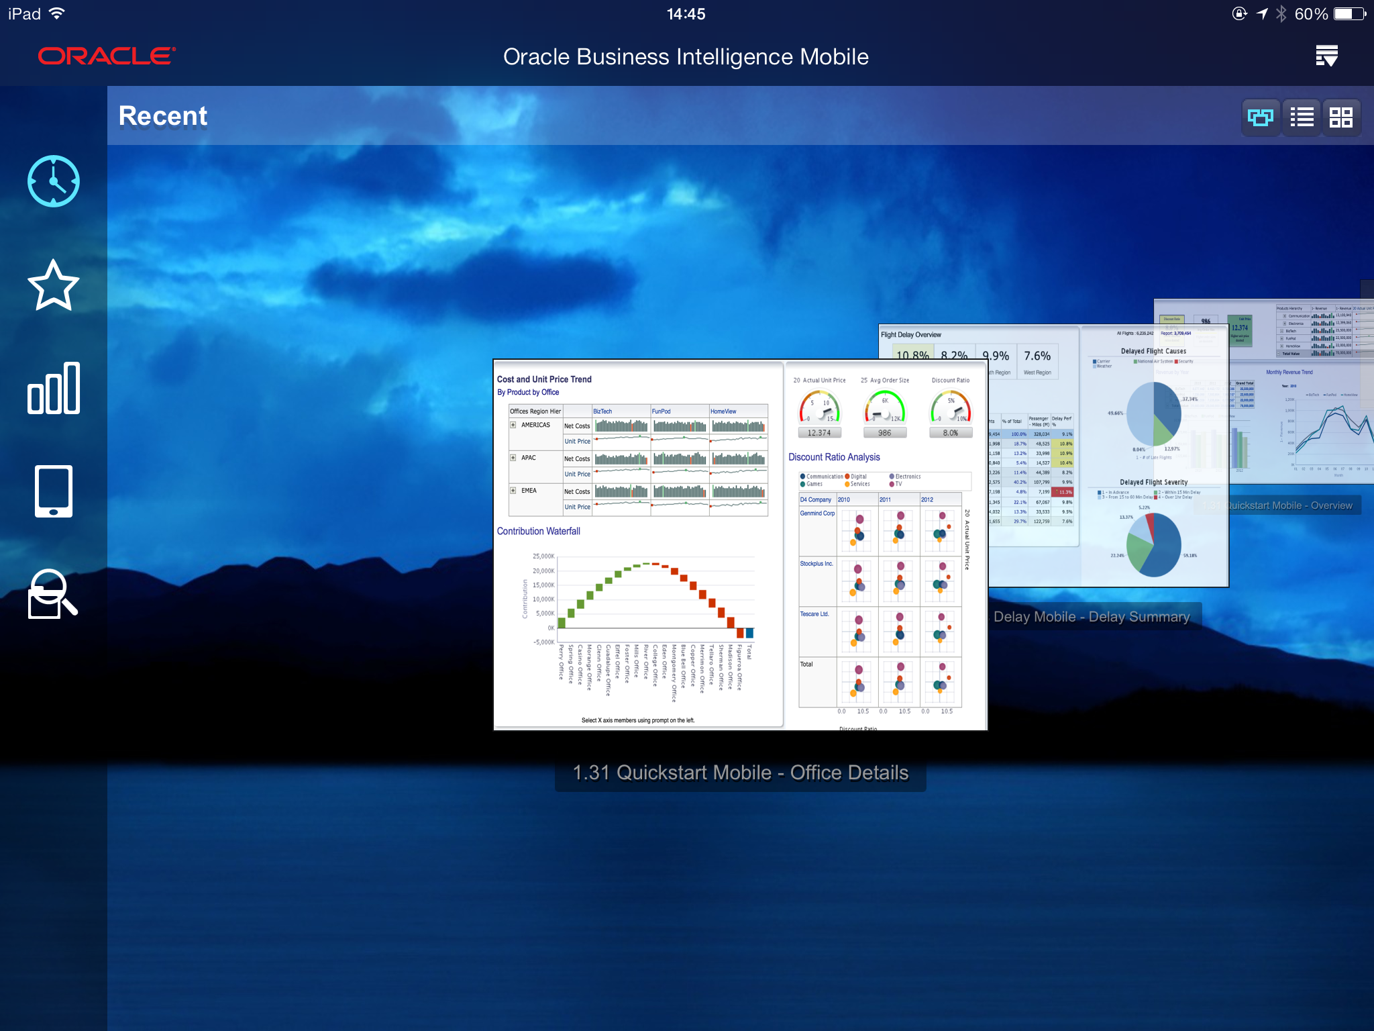The height and width of the screenshot is (1031, 1374).
Task: Click the Stockplus Inc. row link
Action: pos(816,564)
